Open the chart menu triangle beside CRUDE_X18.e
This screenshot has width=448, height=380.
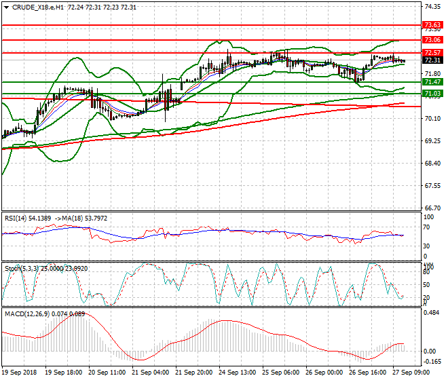(7, 7)
